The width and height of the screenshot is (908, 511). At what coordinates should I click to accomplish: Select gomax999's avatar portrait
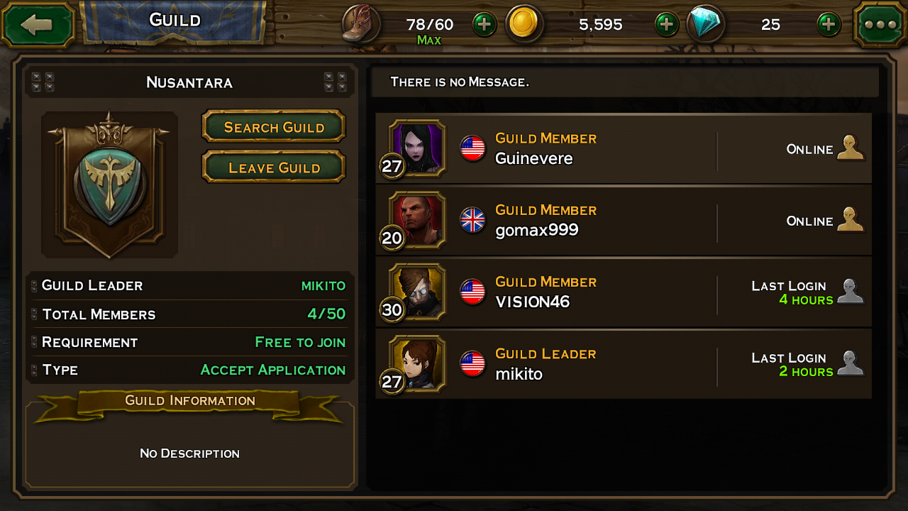coord(418,220)
